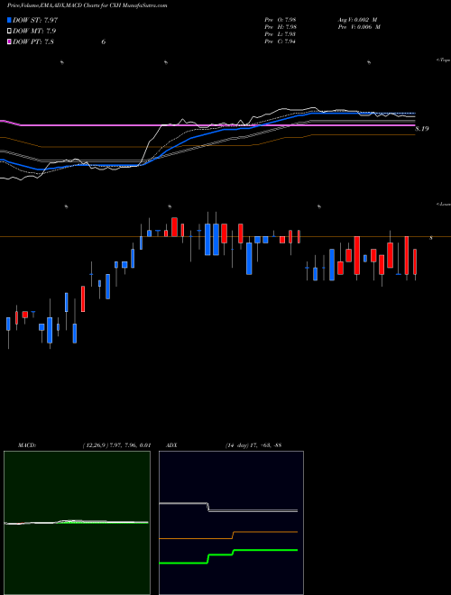Click the magenta DOW PT legend swatch

pos(10,41)
